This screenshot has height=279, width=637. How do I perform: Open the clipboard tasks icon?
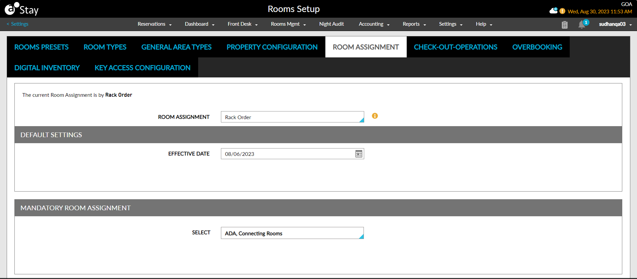(565, 25)
